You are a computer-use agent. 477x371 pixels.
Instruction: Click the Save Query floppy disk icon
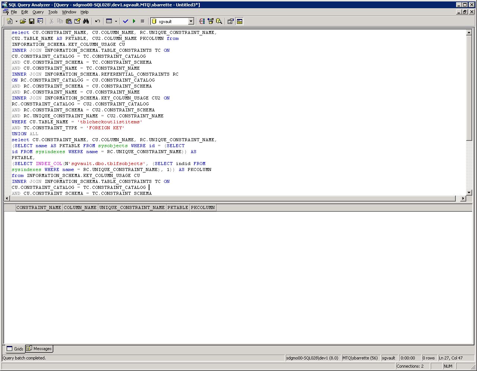point(32,21)
